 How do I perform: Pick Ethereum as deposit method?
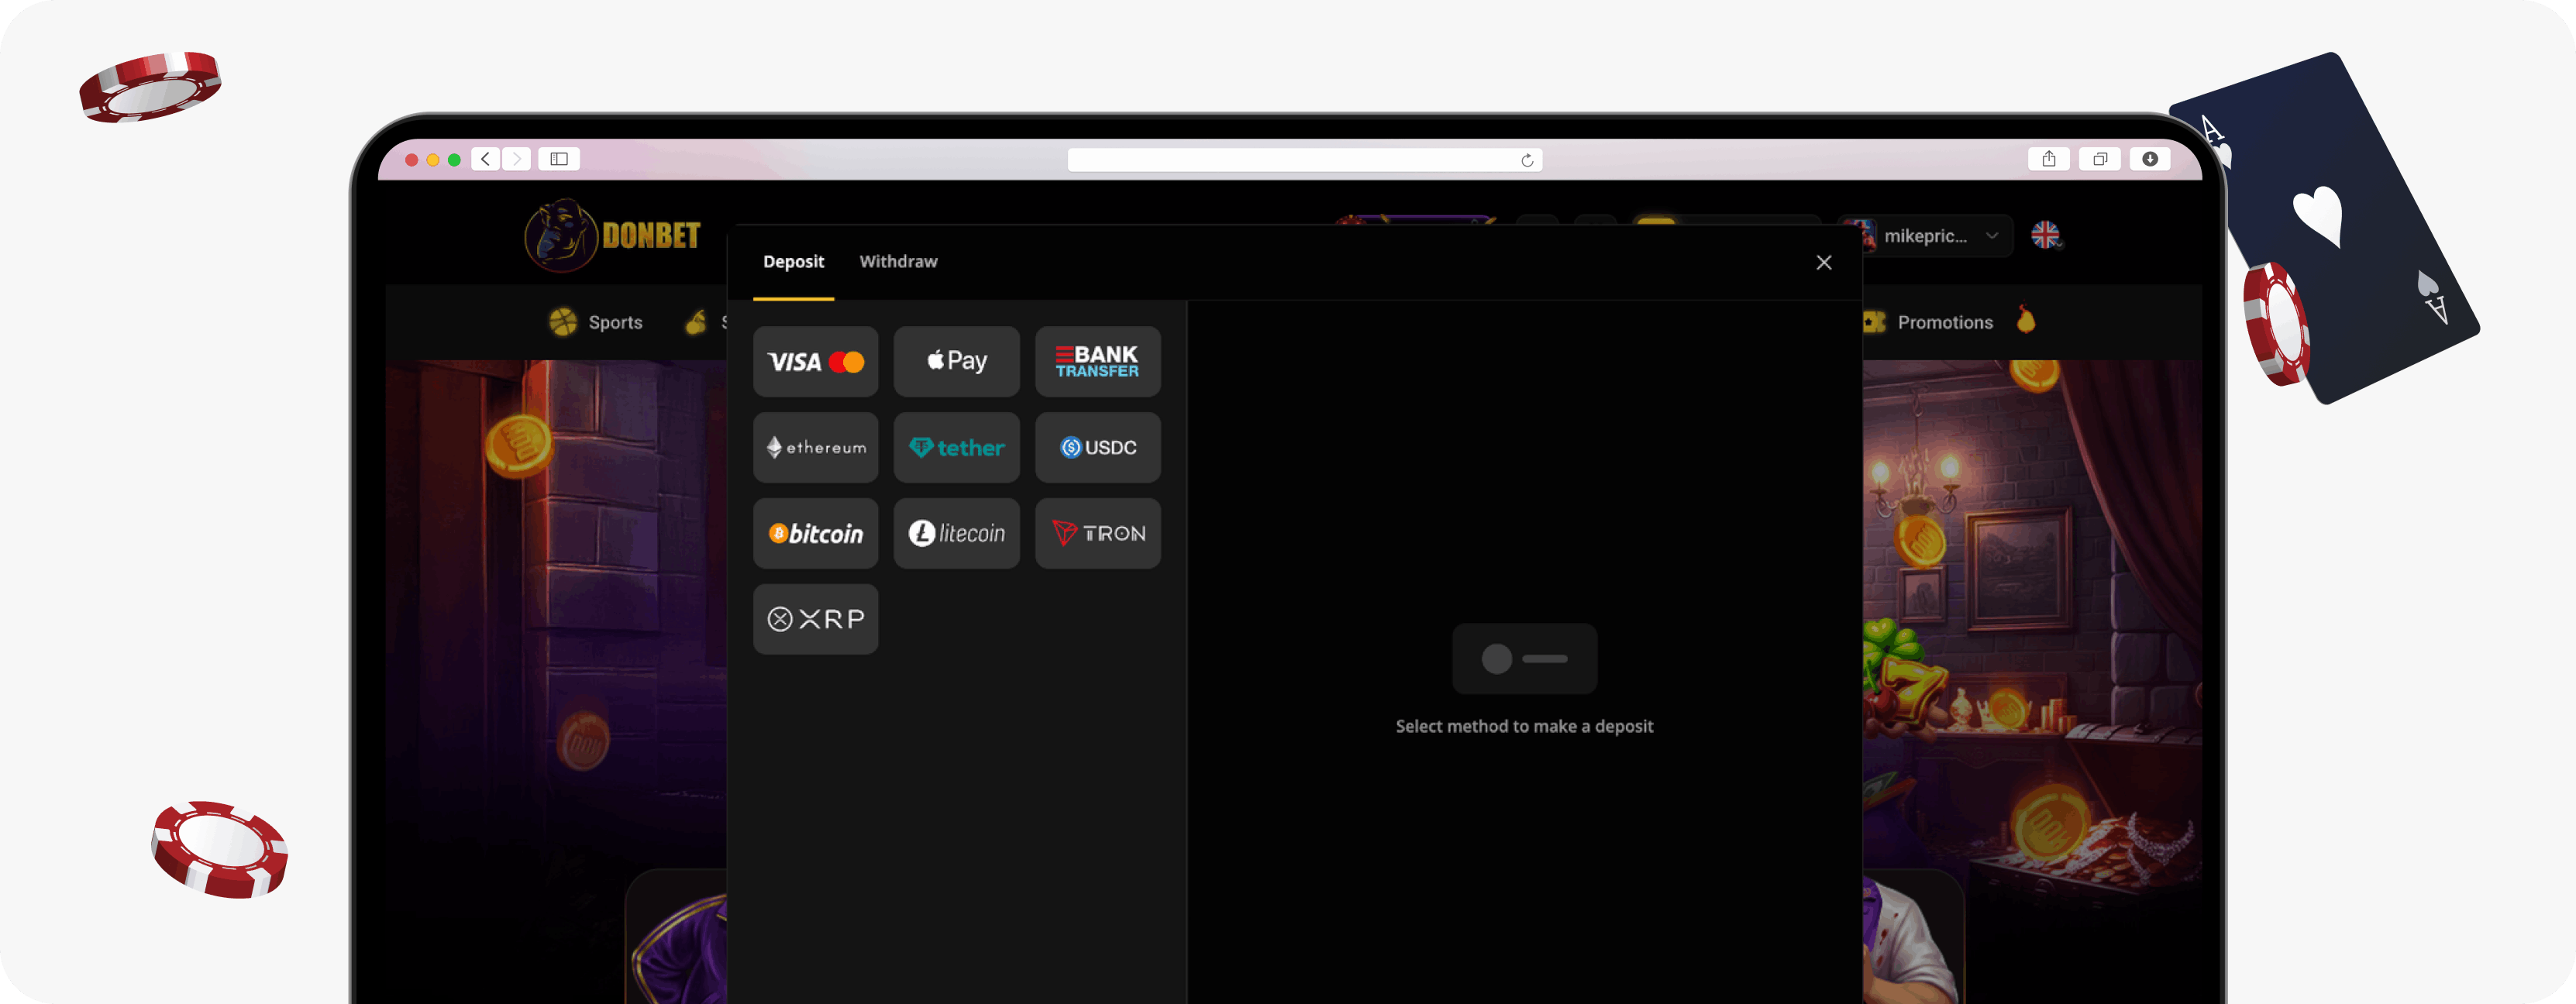[815, 447]
